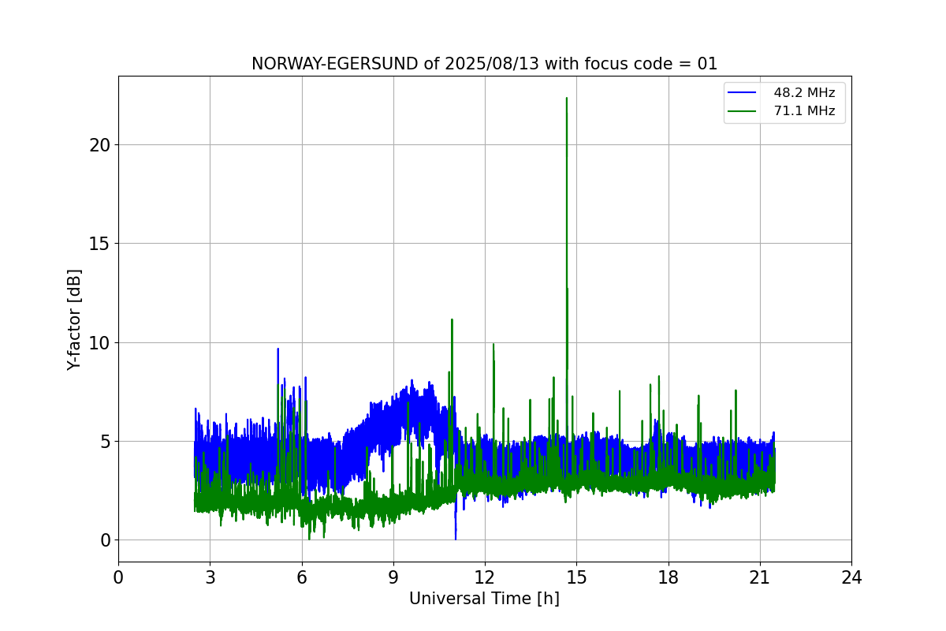The image size is (946, 631).
Task: Click y-axis tick label 10
Action: [x=100, y=342]
